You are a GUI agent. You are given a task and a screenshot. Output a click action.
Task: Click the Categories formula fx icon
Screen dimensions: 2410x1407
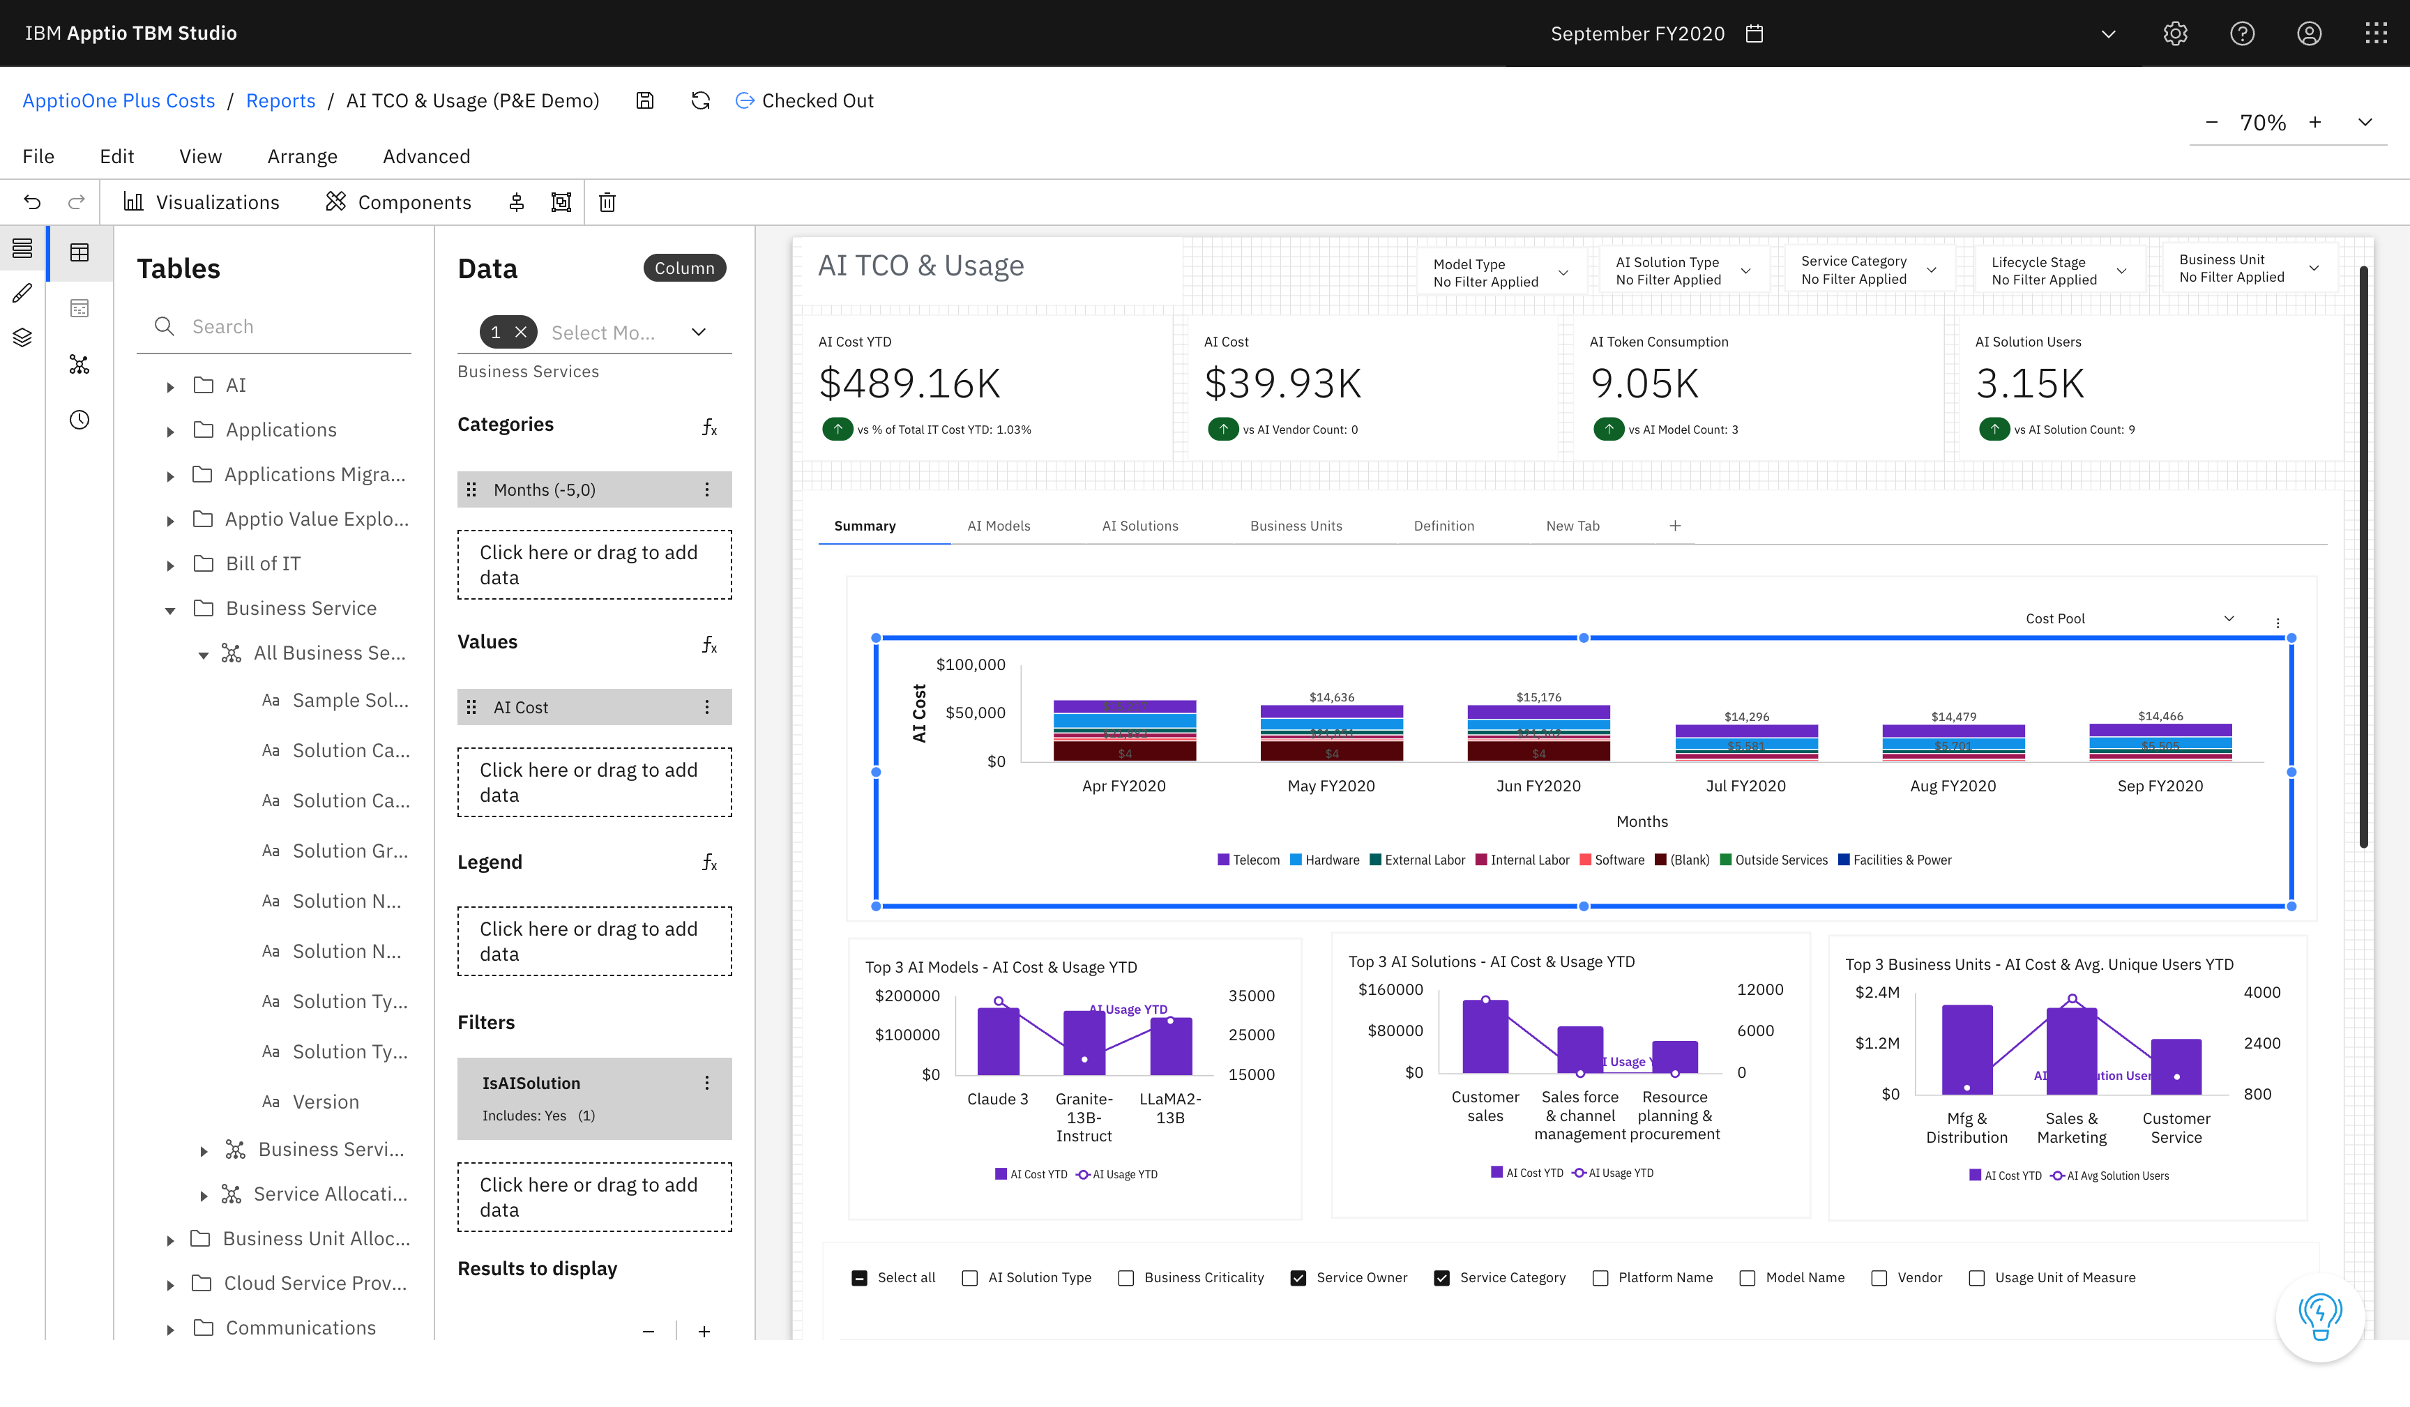tap(708, 427)
